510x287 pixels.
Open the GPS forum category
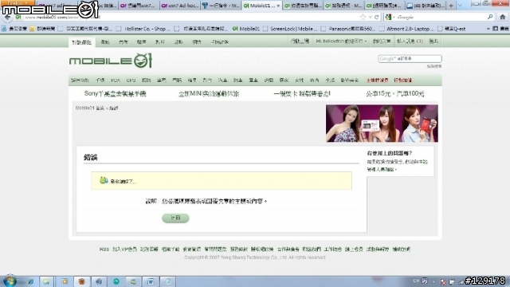pos(131,80)
